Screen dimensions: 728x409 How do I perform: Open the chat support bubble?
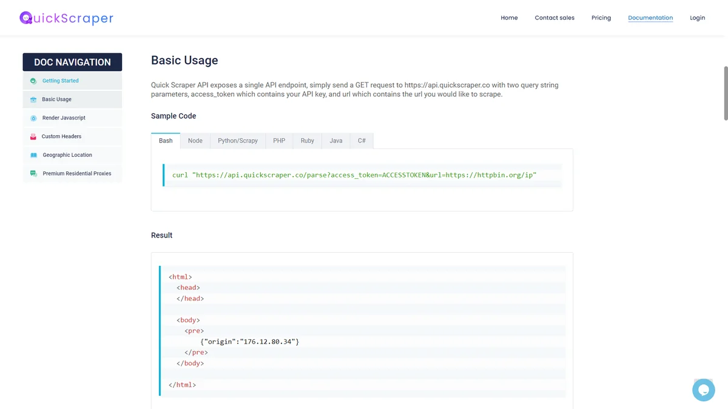click(x=704, y=390)
